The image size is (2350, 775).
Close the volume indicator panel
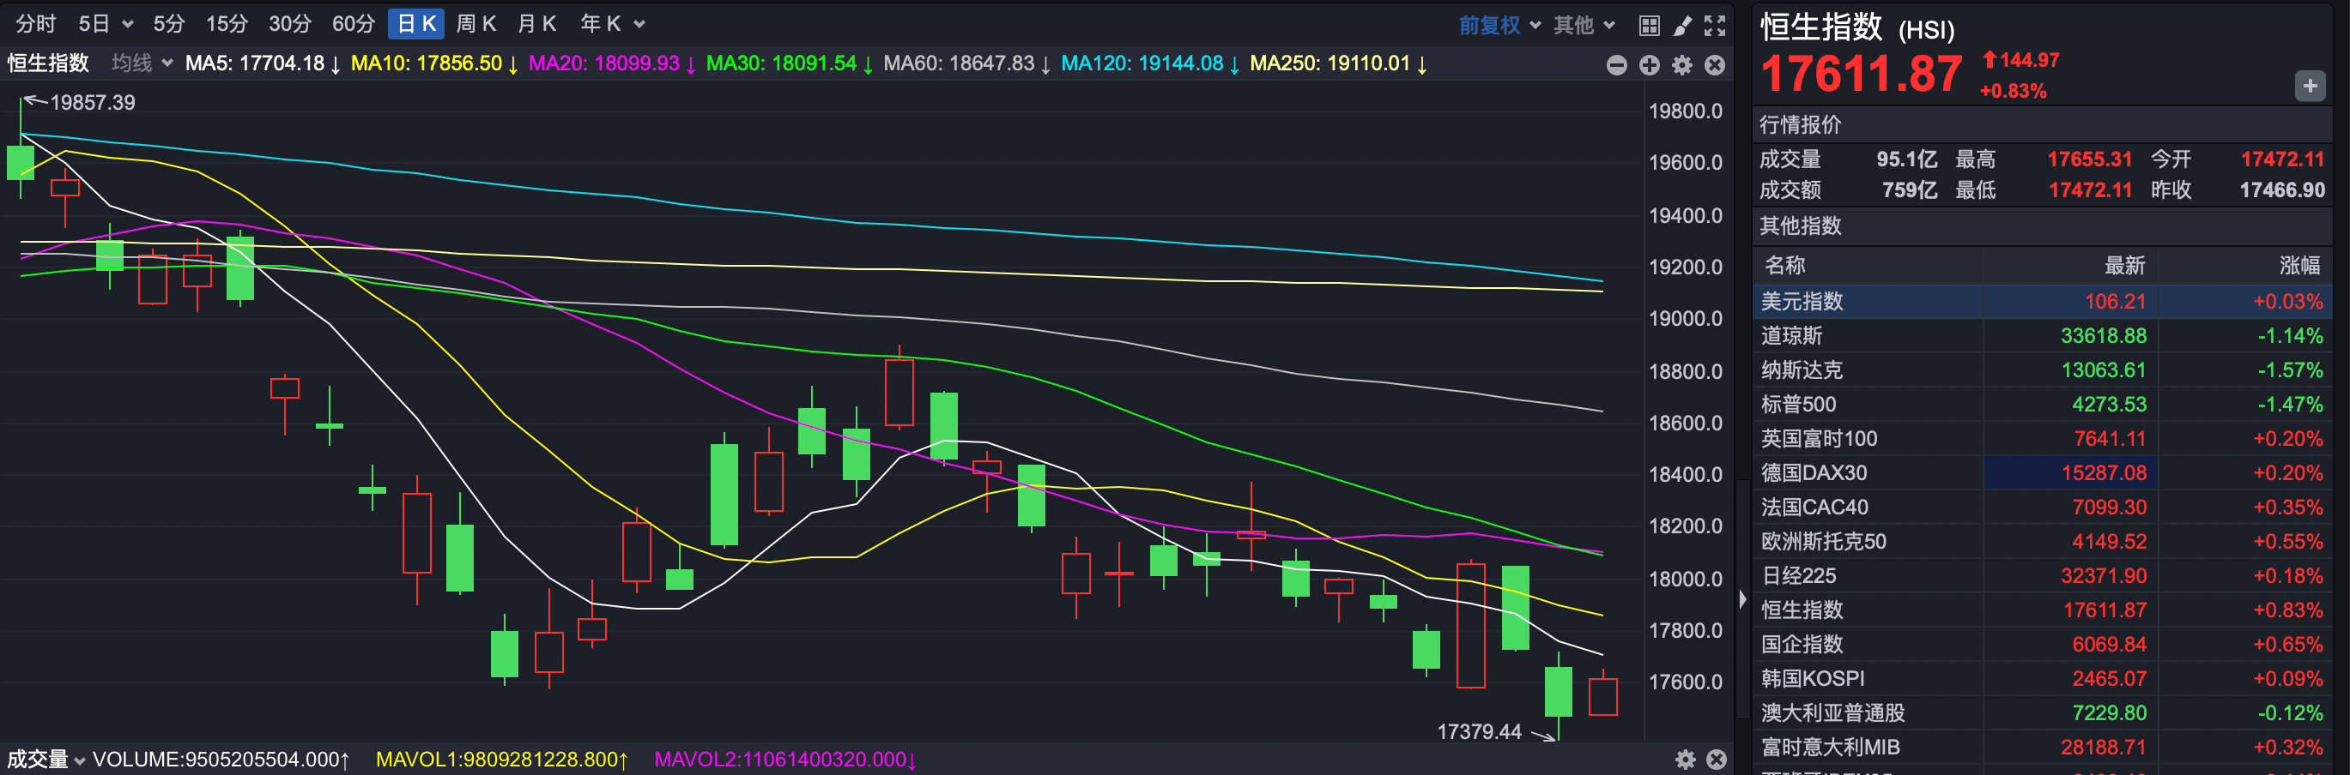coord(1716,760)
